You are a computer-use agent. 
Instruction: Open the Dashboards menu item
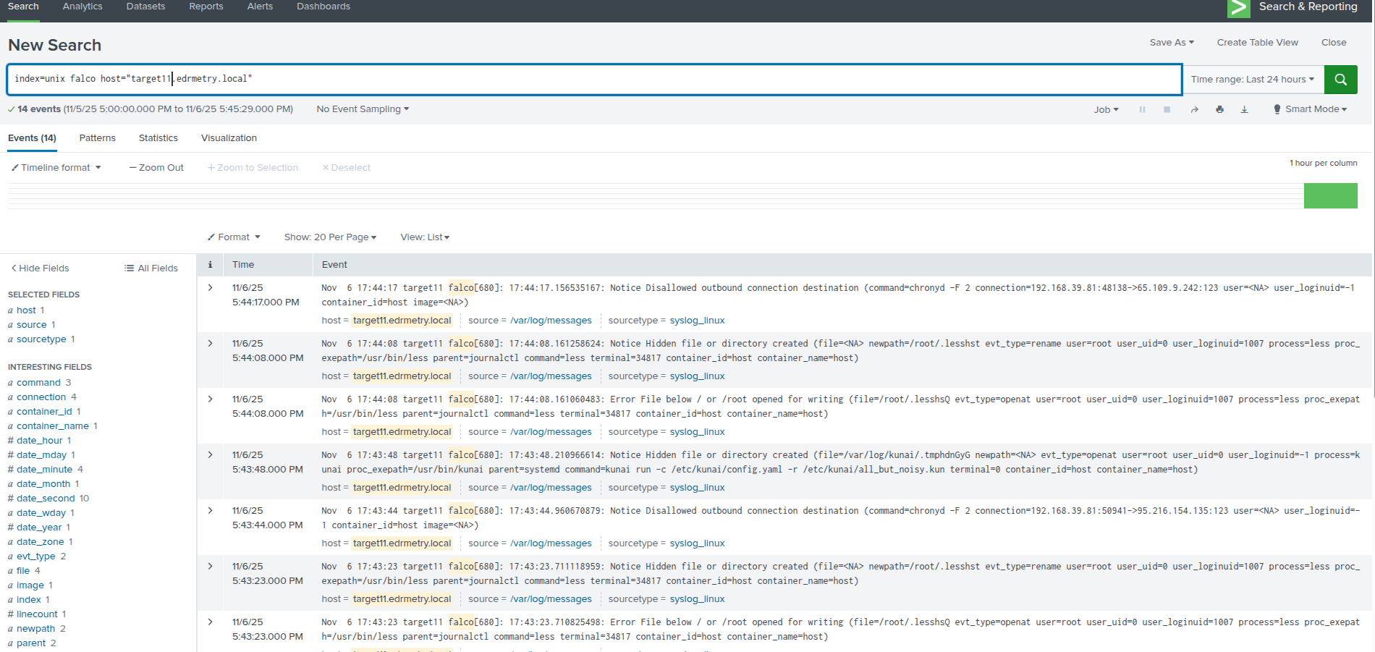323,7
